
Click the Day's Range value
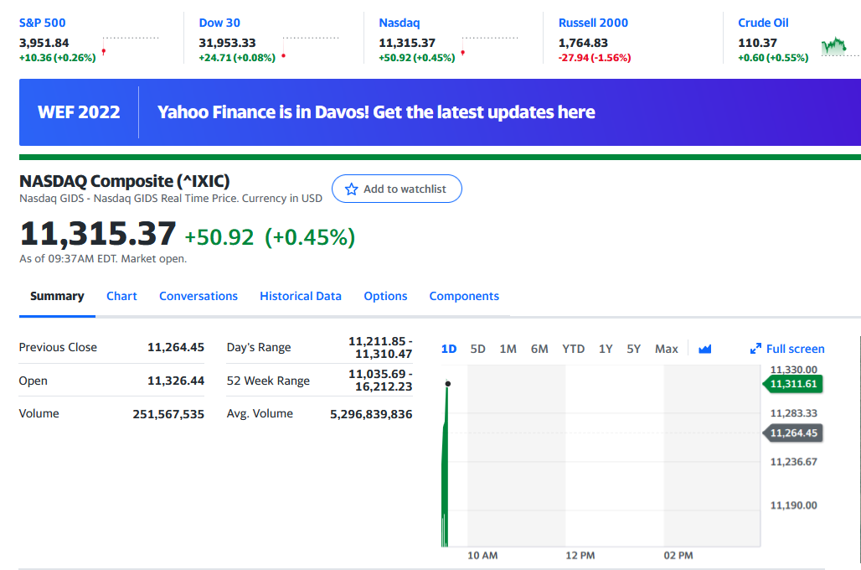pyautogui.click(x=380, y=347)
